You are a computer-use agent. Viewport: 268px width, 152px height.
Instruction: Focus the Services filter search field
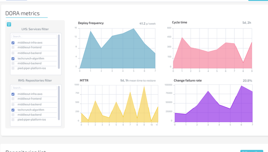click(x=34, y=36)
